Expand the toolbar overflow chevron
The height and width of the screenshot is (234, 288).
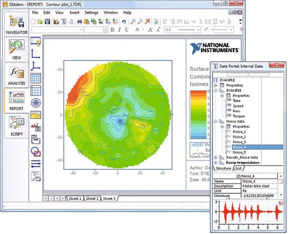pos(241,21)
